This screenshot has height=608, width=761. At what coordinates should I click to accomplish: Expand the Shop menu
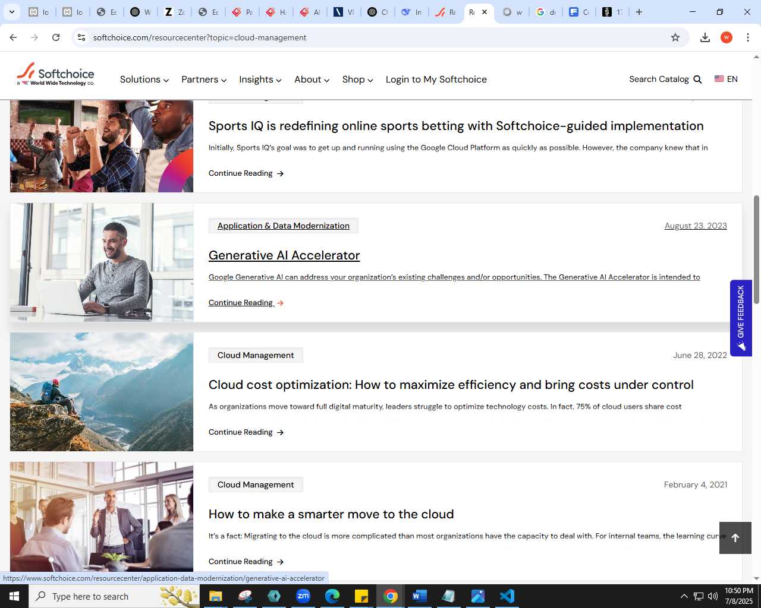pos(358,80)
